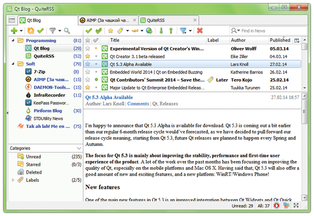Open news in external browser globe icon
Viewport: 314px width, 216px height.
[x=149, y=31]
